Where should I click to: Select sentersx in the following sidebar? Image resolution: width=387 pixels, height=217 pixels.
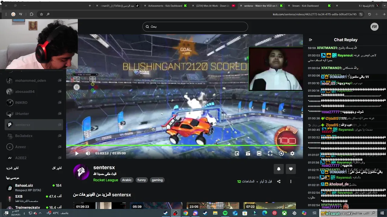pos(34,125)
